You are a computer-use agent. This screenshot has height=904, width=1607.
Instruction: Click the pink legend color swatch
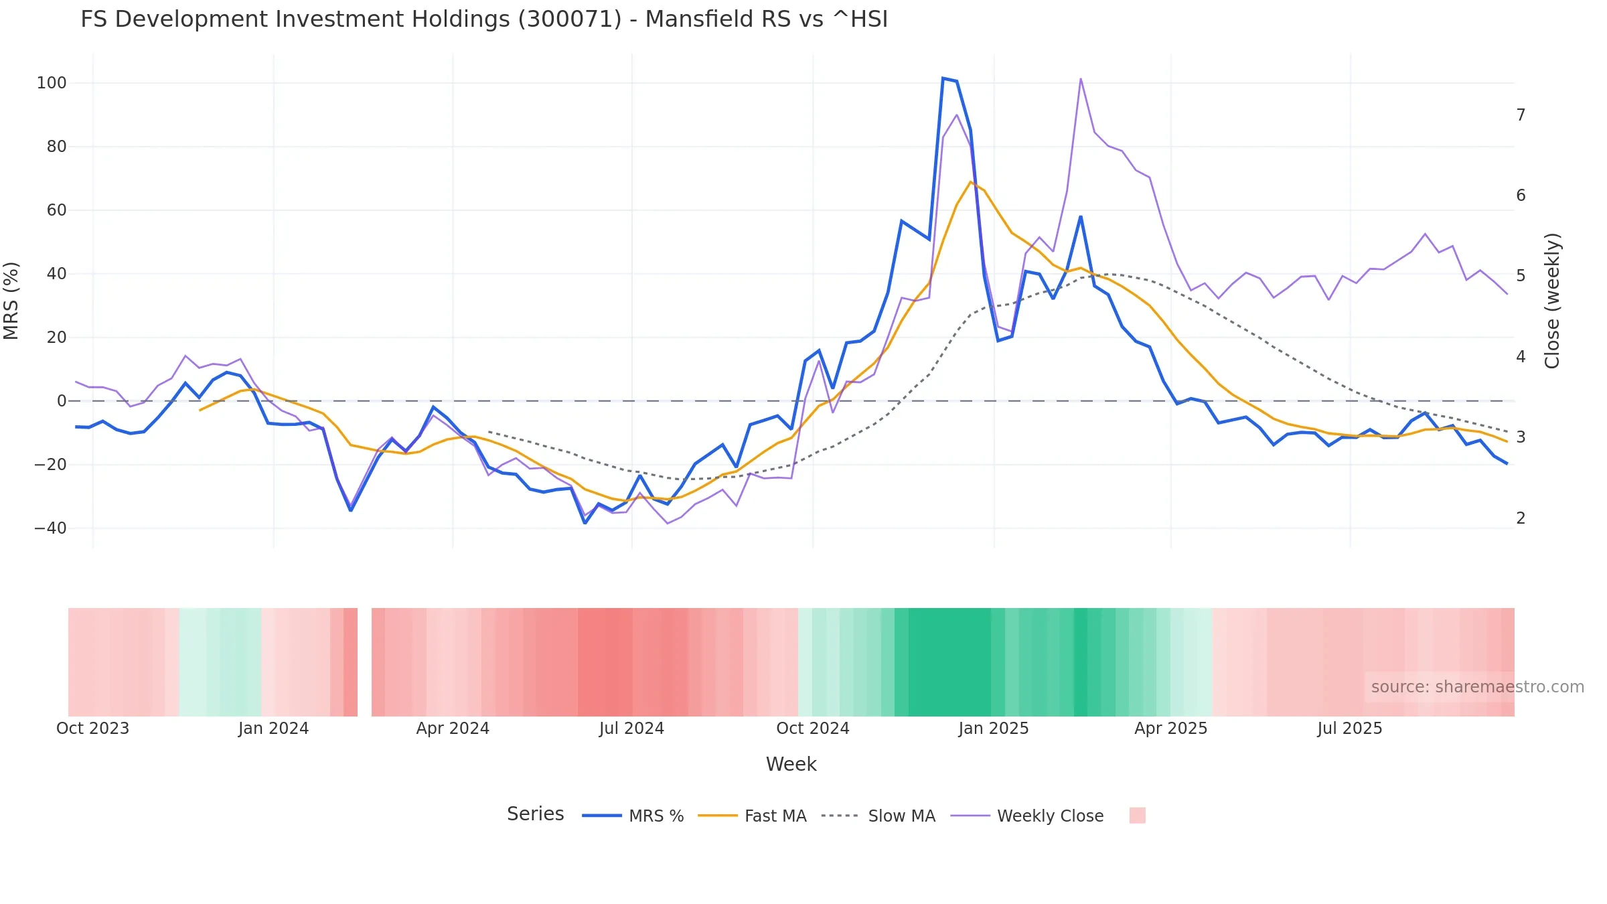pyautogui.click(x=1137, y=816)
